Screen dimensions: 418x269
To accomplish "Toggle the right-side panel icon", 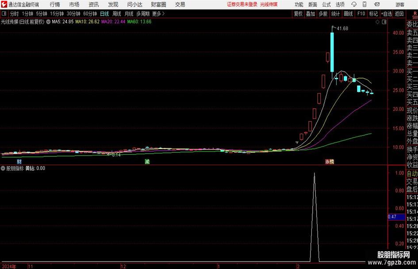I will pyautogui.click(x=384, y=22).
